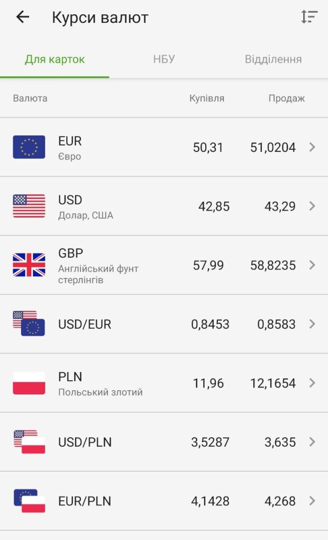The height and width of the screenshot is (540, 328).
Task: Tap the United States flag icon
Action: coord(29,206)
